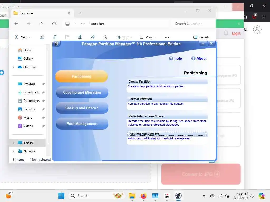
Task: Launch Partition Manager 9.0
Action: tap(167, 134)
